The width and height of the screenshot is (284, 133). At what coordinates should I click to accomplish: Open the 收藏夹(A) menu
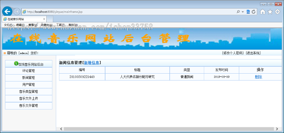click(47, 25)
